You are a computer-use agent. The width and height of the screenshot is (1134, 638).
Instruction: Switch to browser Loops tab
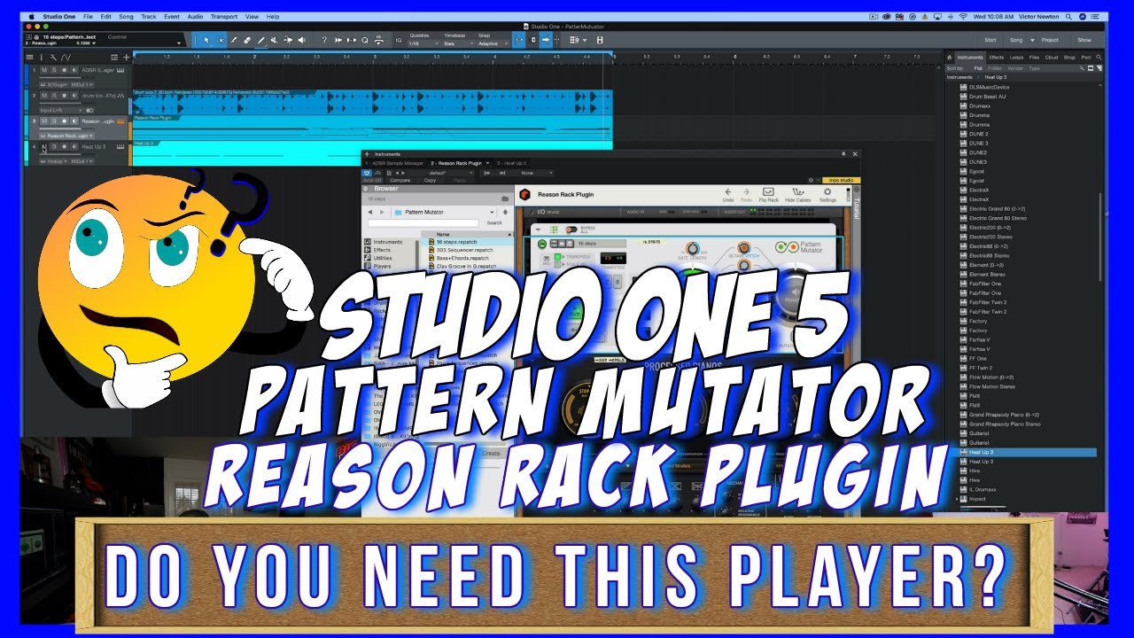pos(1016,57)
